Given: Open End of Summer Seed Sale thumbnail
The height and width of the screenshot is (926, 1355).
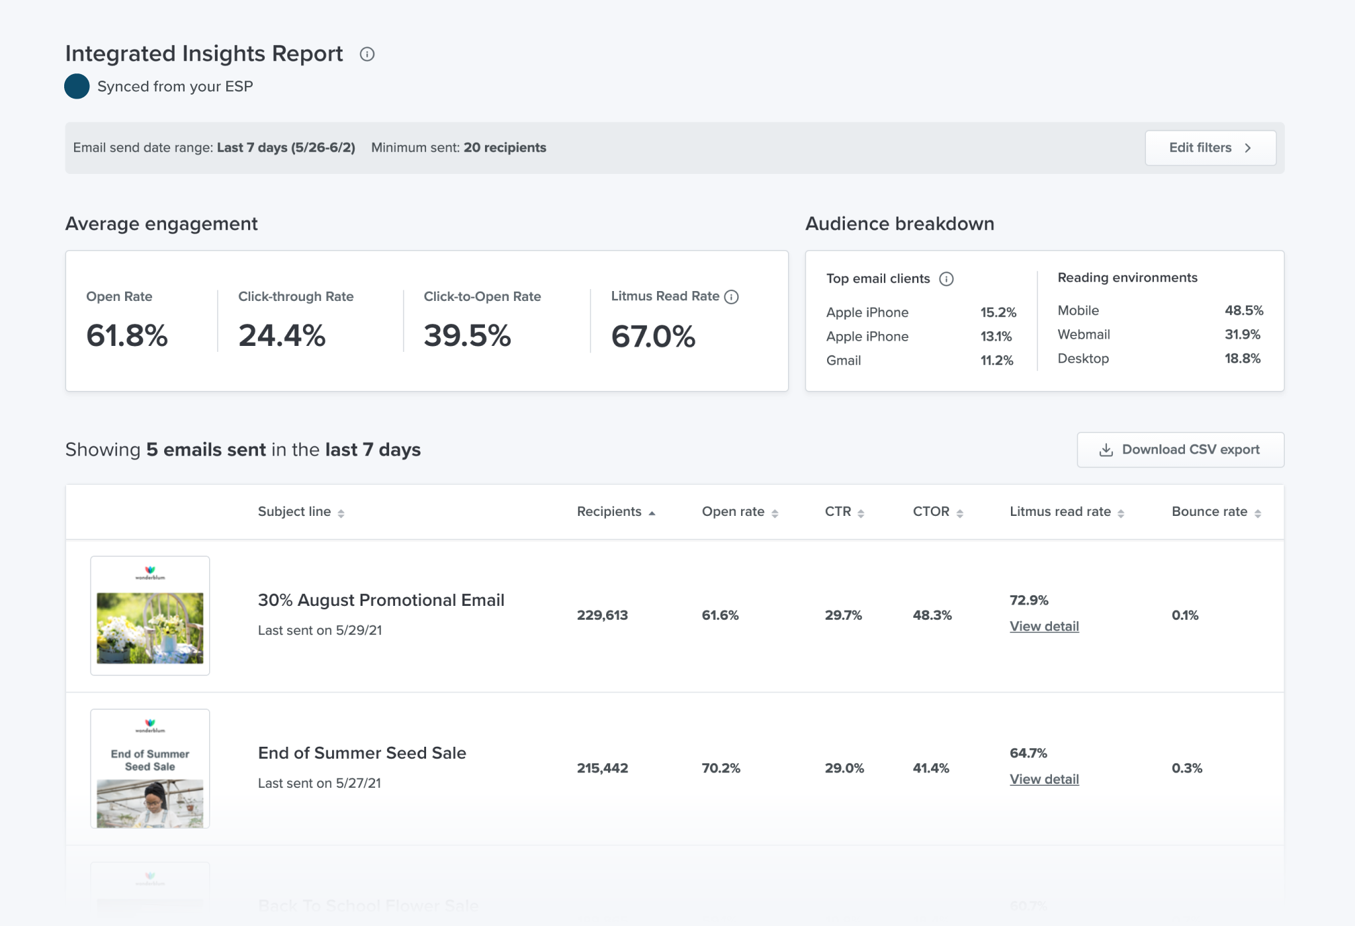Looking at the screenshot, I should (x=150, y=769).
